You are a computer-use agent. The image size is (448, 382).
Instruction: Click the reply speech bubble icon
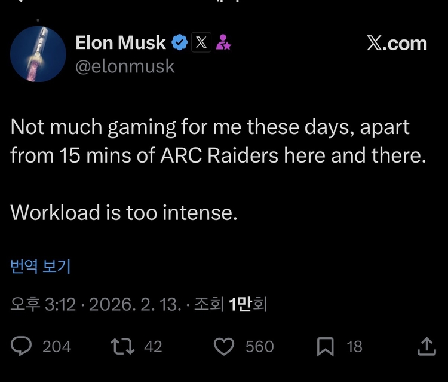pyautogui.click(x=23, y=346)
